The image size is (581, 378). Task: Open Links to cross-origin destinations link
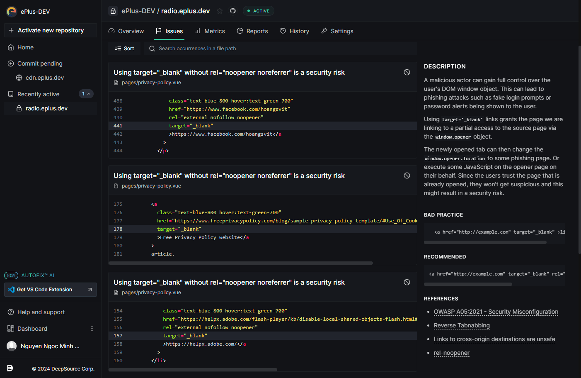494,339
